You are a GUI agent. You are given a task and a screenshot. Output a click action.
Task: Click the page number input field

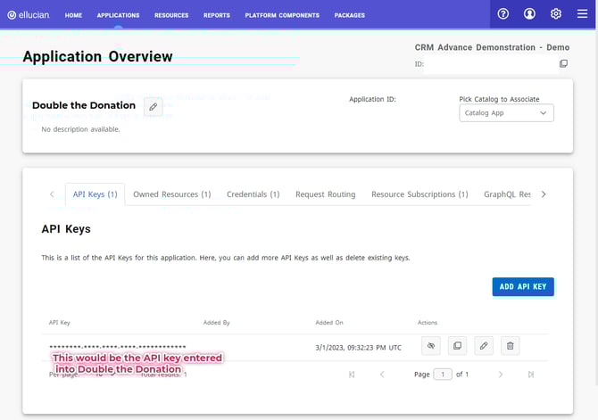point(443,375)
